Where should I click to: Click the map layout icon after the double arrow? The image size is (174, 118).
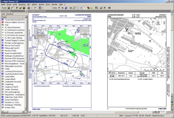[74, 8]
